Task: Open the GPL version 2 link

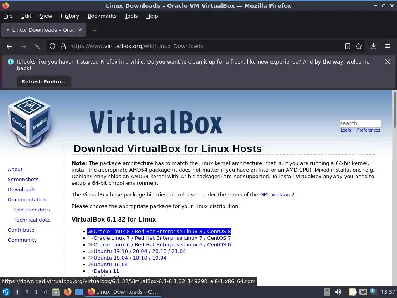Action: pos(277,195)
